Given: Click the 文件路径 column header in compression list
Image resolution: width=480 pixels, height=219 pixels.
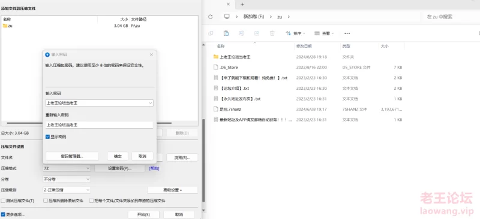Looking at the screenshot, I should pyautogui.click(x=139, y=19).
